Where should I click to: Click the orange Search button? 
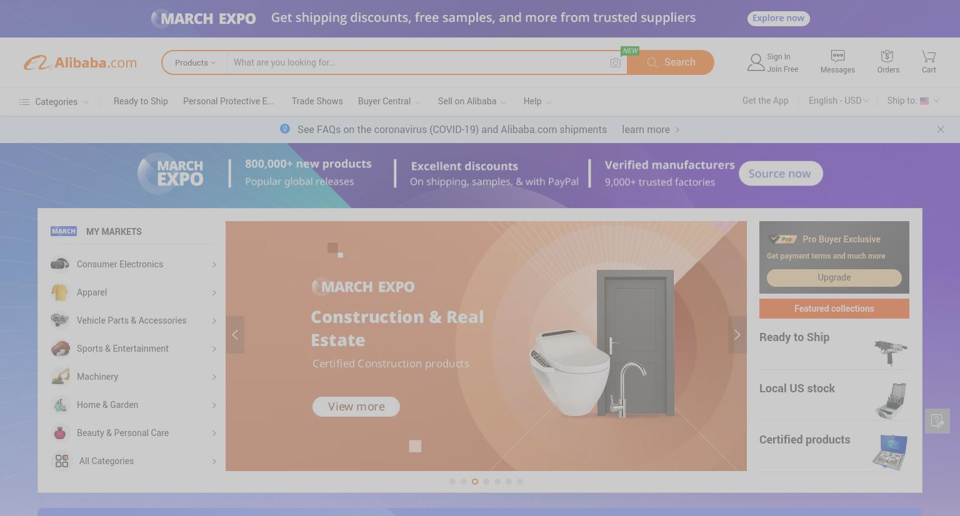671,62
